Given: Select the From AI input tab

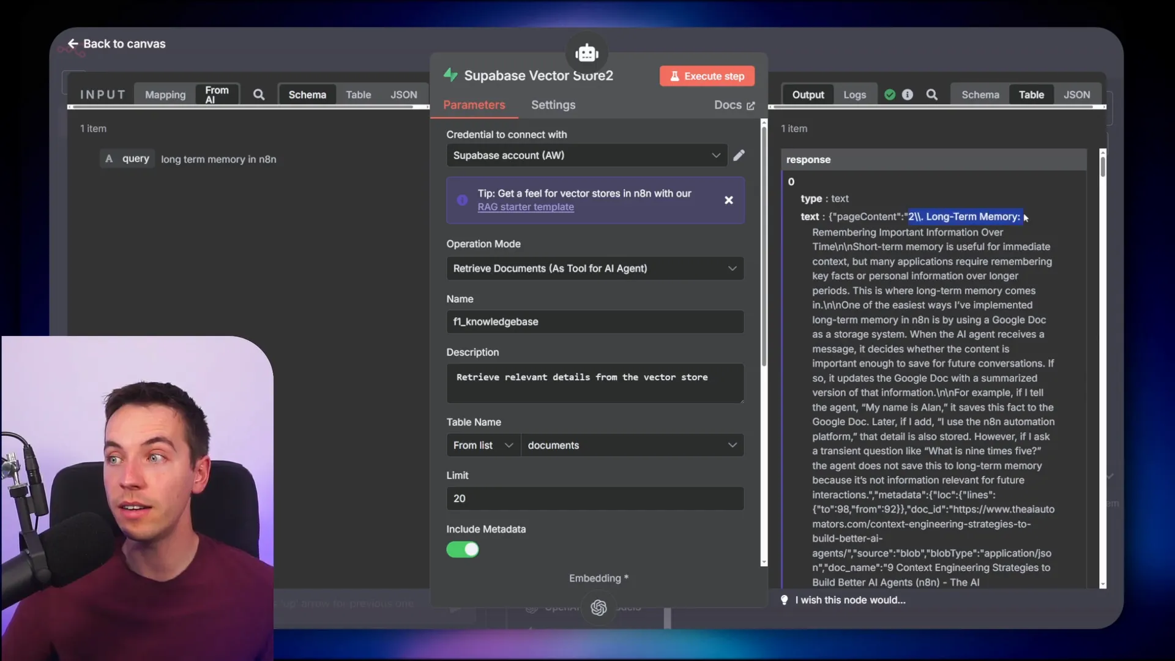Looking at the screenshot, I should [217, 94].
